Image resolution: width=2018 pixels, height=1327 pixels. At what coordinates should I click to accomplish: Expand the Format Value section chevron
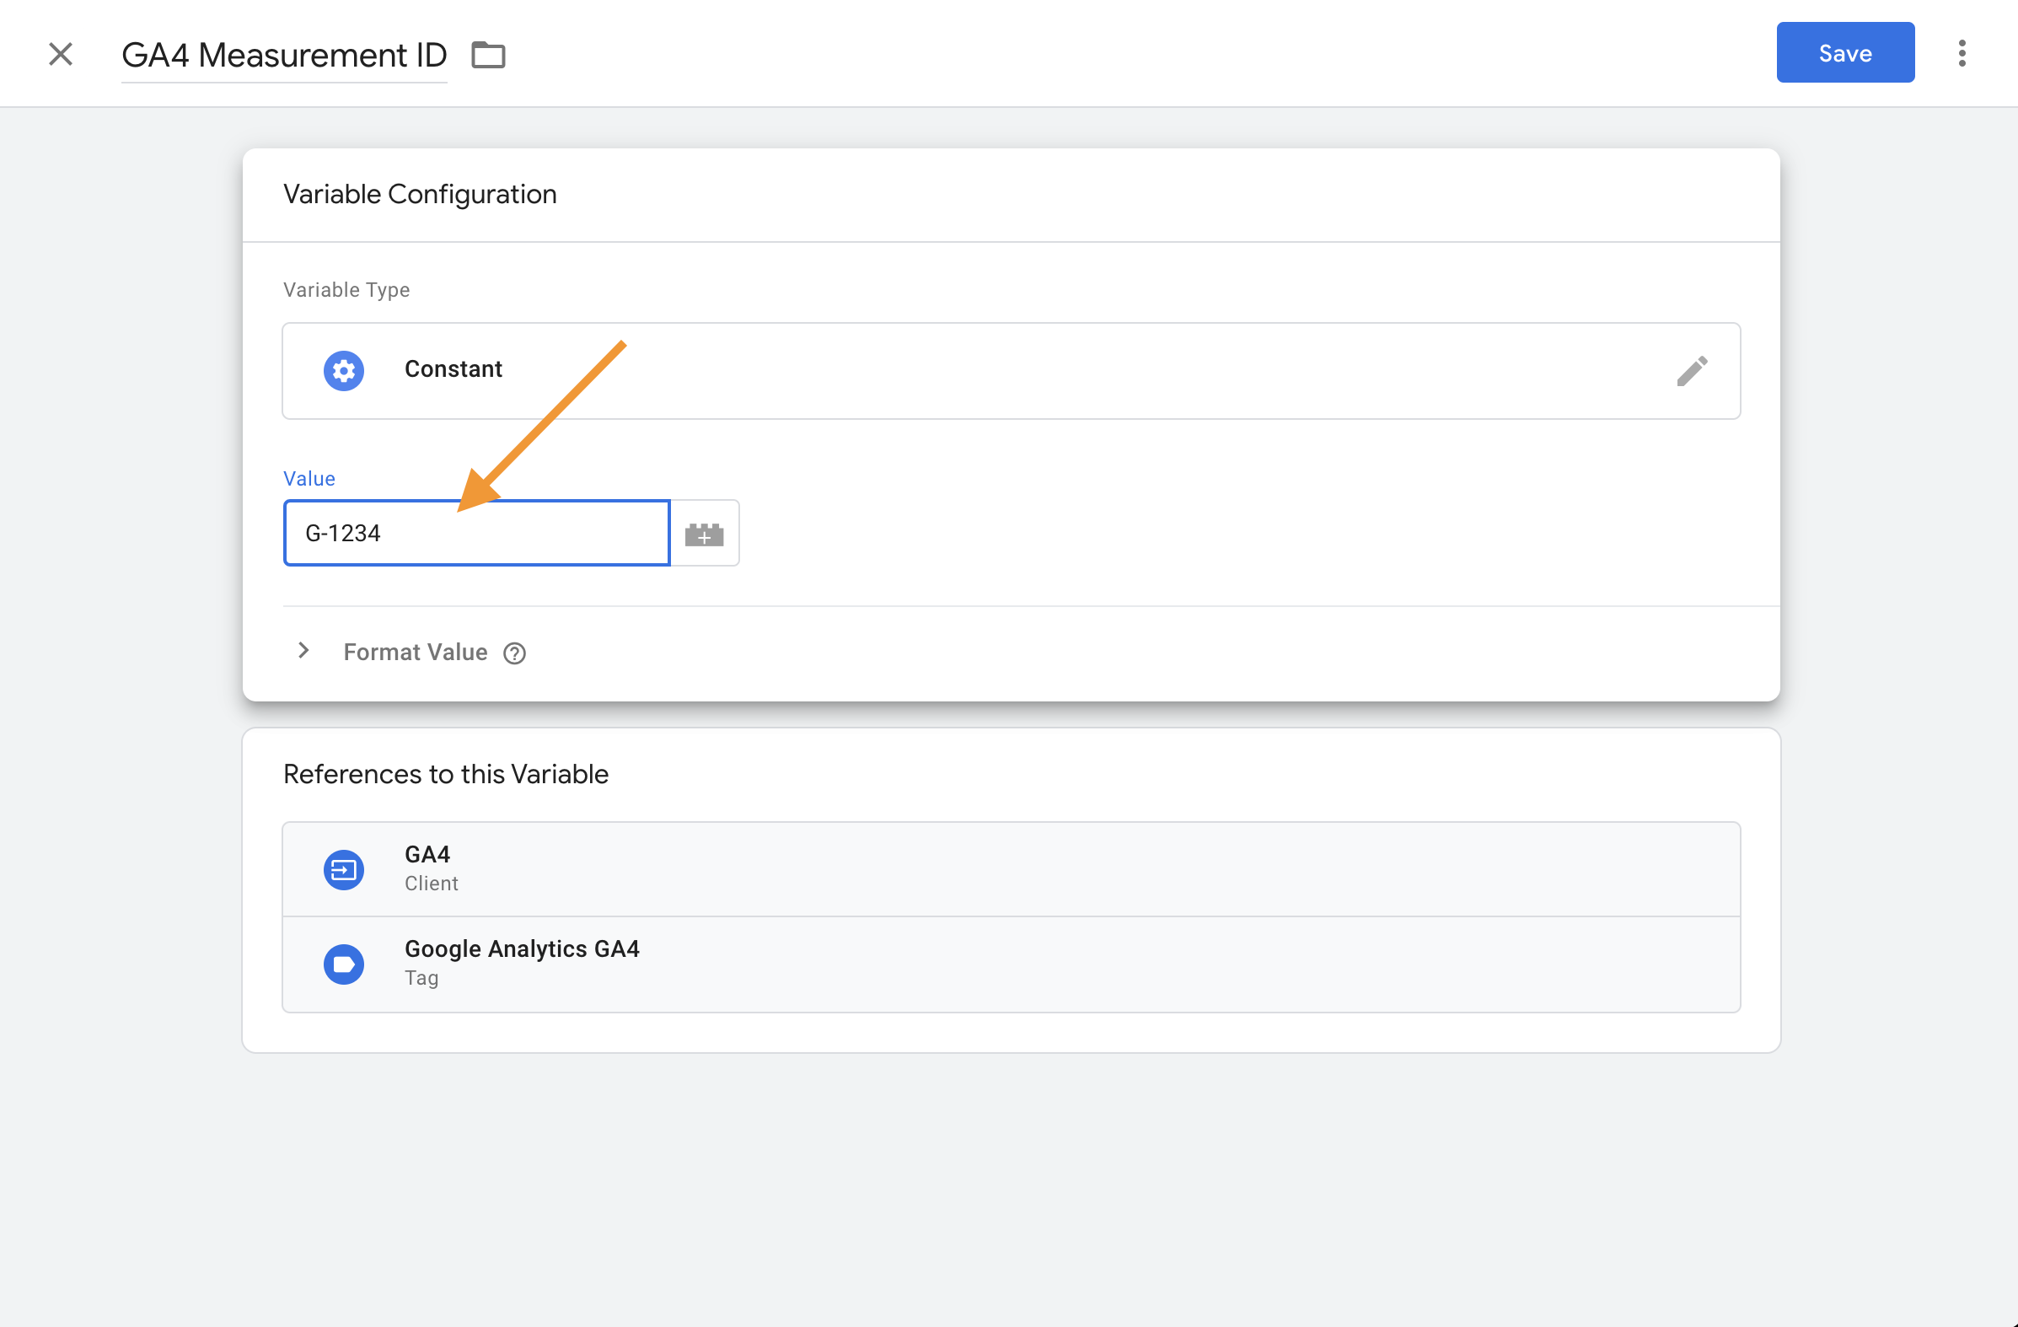click(303, 651)
